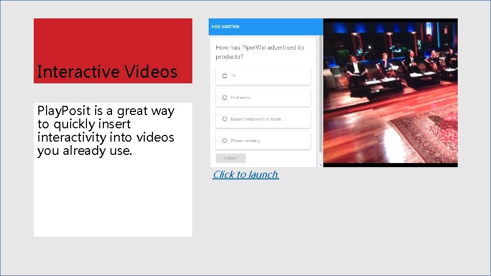This screenshot has height=276, width=491.
Task: Select the TV radio option
Action: tap(225, 76)
